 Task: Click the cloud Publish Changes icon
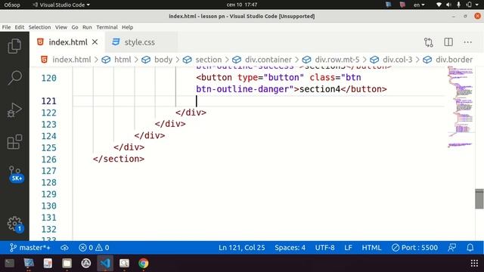click(64, 248)
